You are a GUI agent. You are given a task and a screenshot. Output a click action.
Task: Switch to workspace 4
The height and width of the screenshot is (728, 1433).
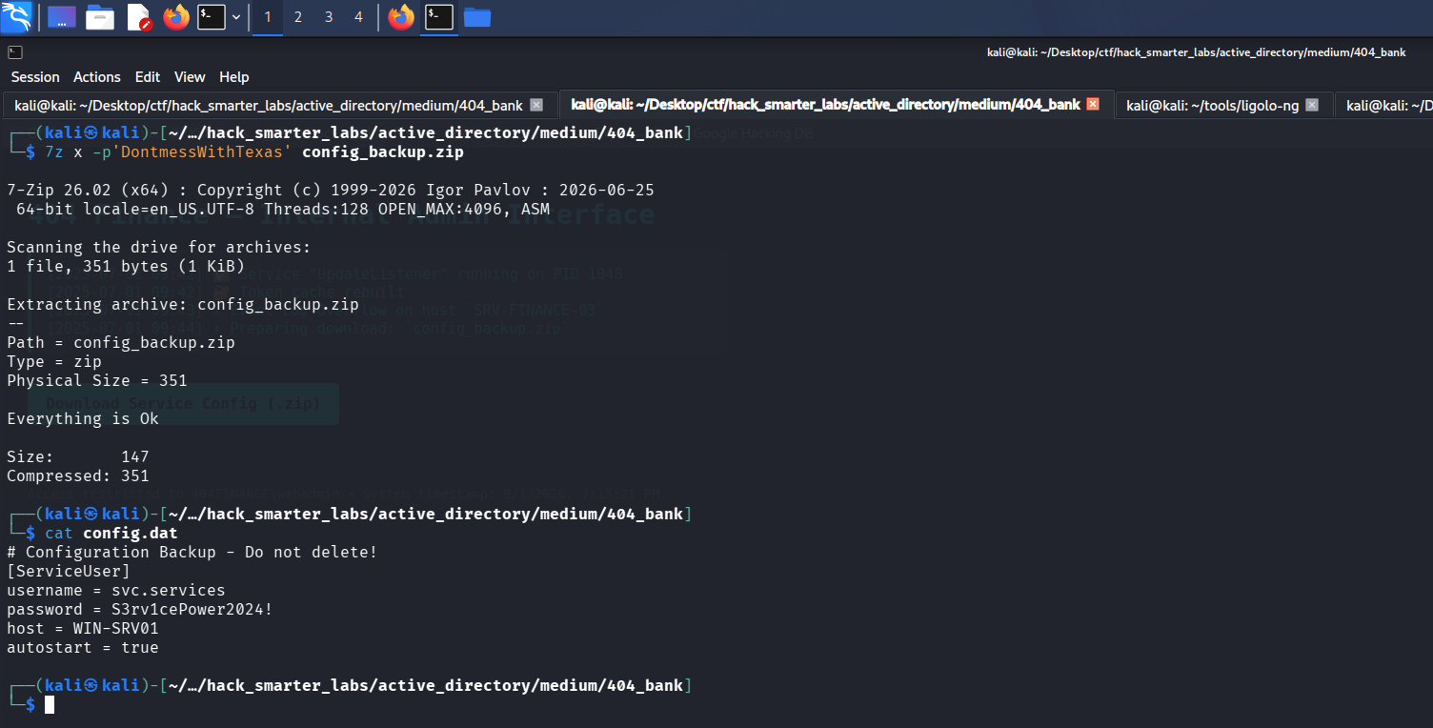coord(359,17)
